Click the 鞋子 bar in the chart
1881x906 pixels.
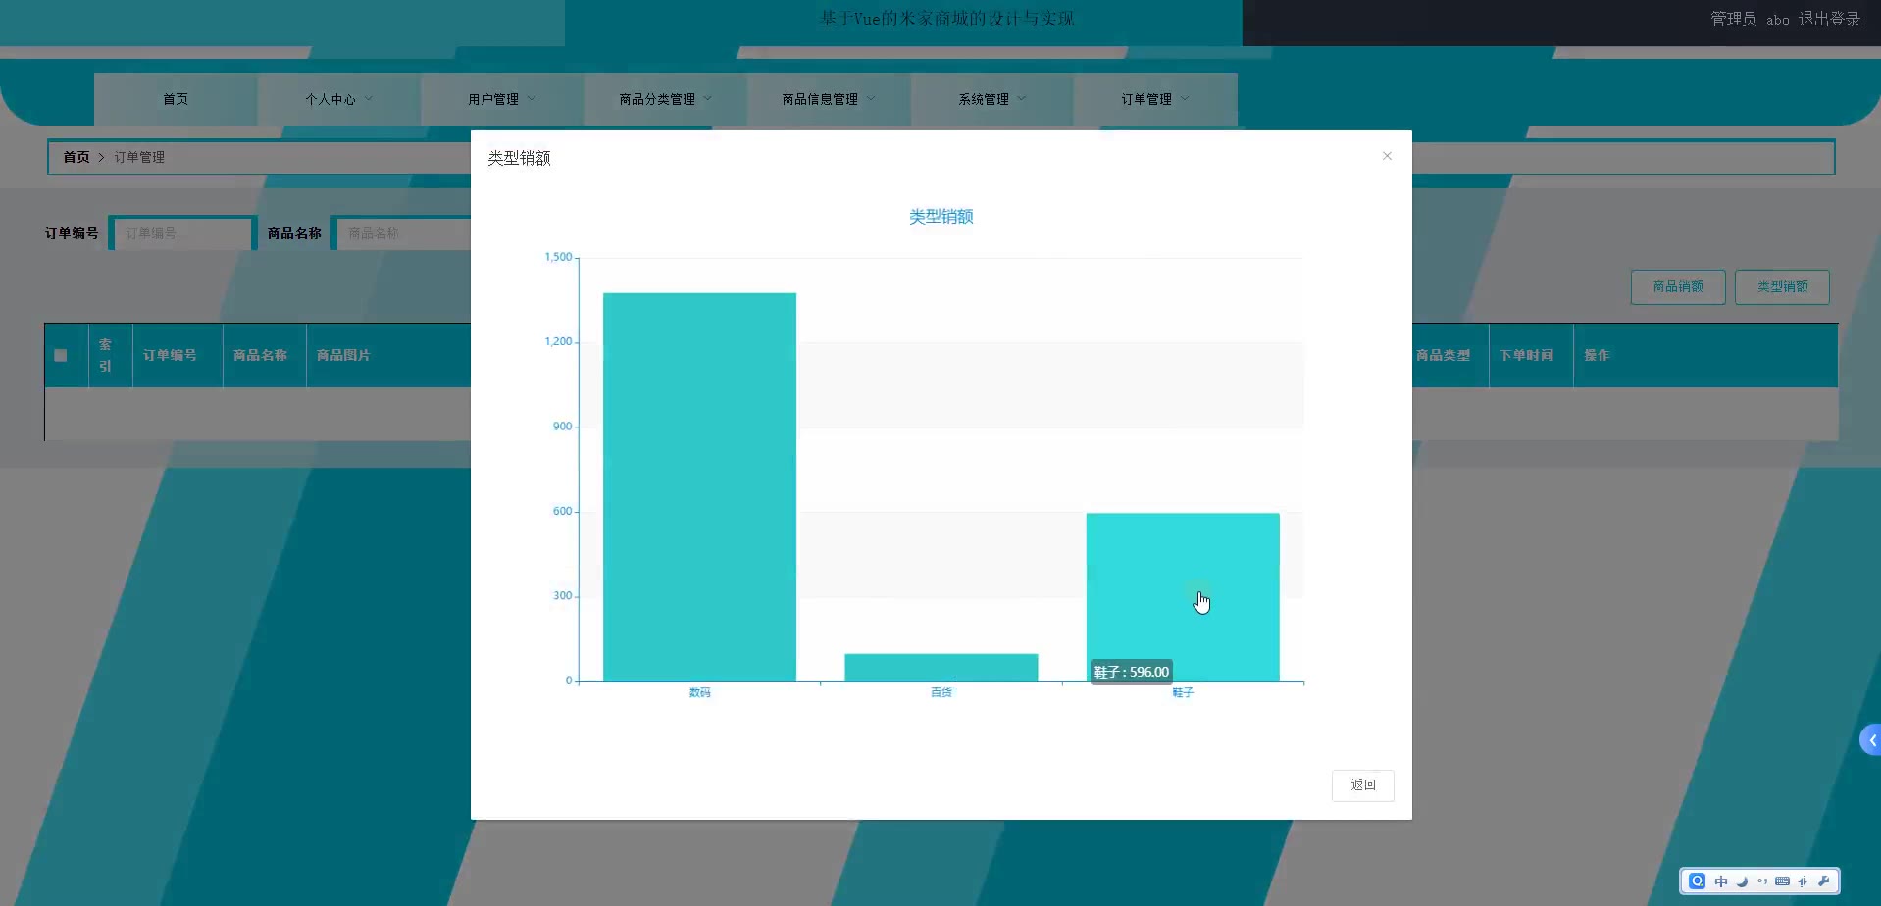[1183, 597]
